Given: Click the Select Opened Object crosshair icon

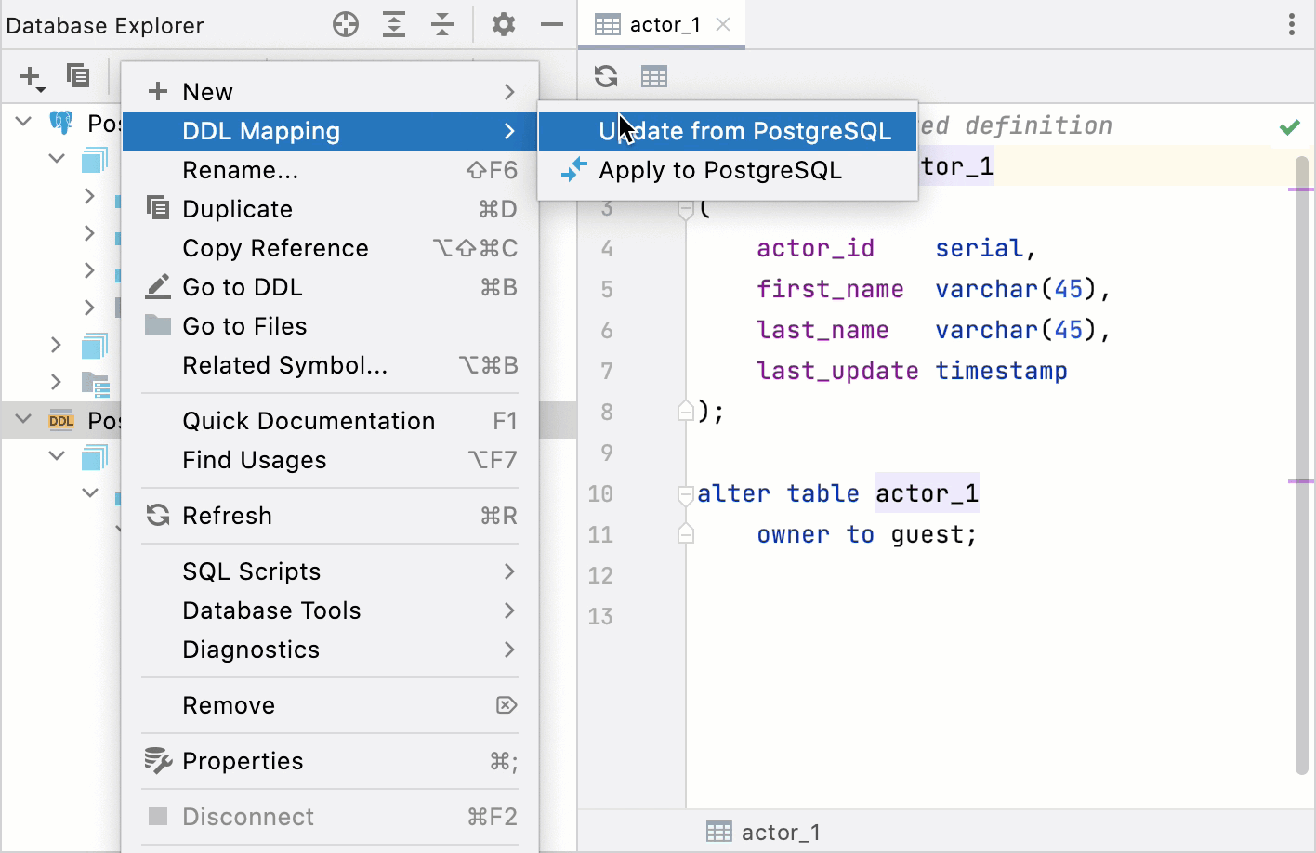Looking at the screenshot, I should pyautogui.click(x=345, y=24).
